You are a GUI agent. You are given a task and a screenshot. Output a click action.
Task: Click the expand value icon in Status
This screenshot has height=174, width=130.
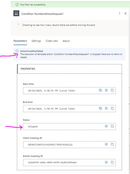(106, 126)
